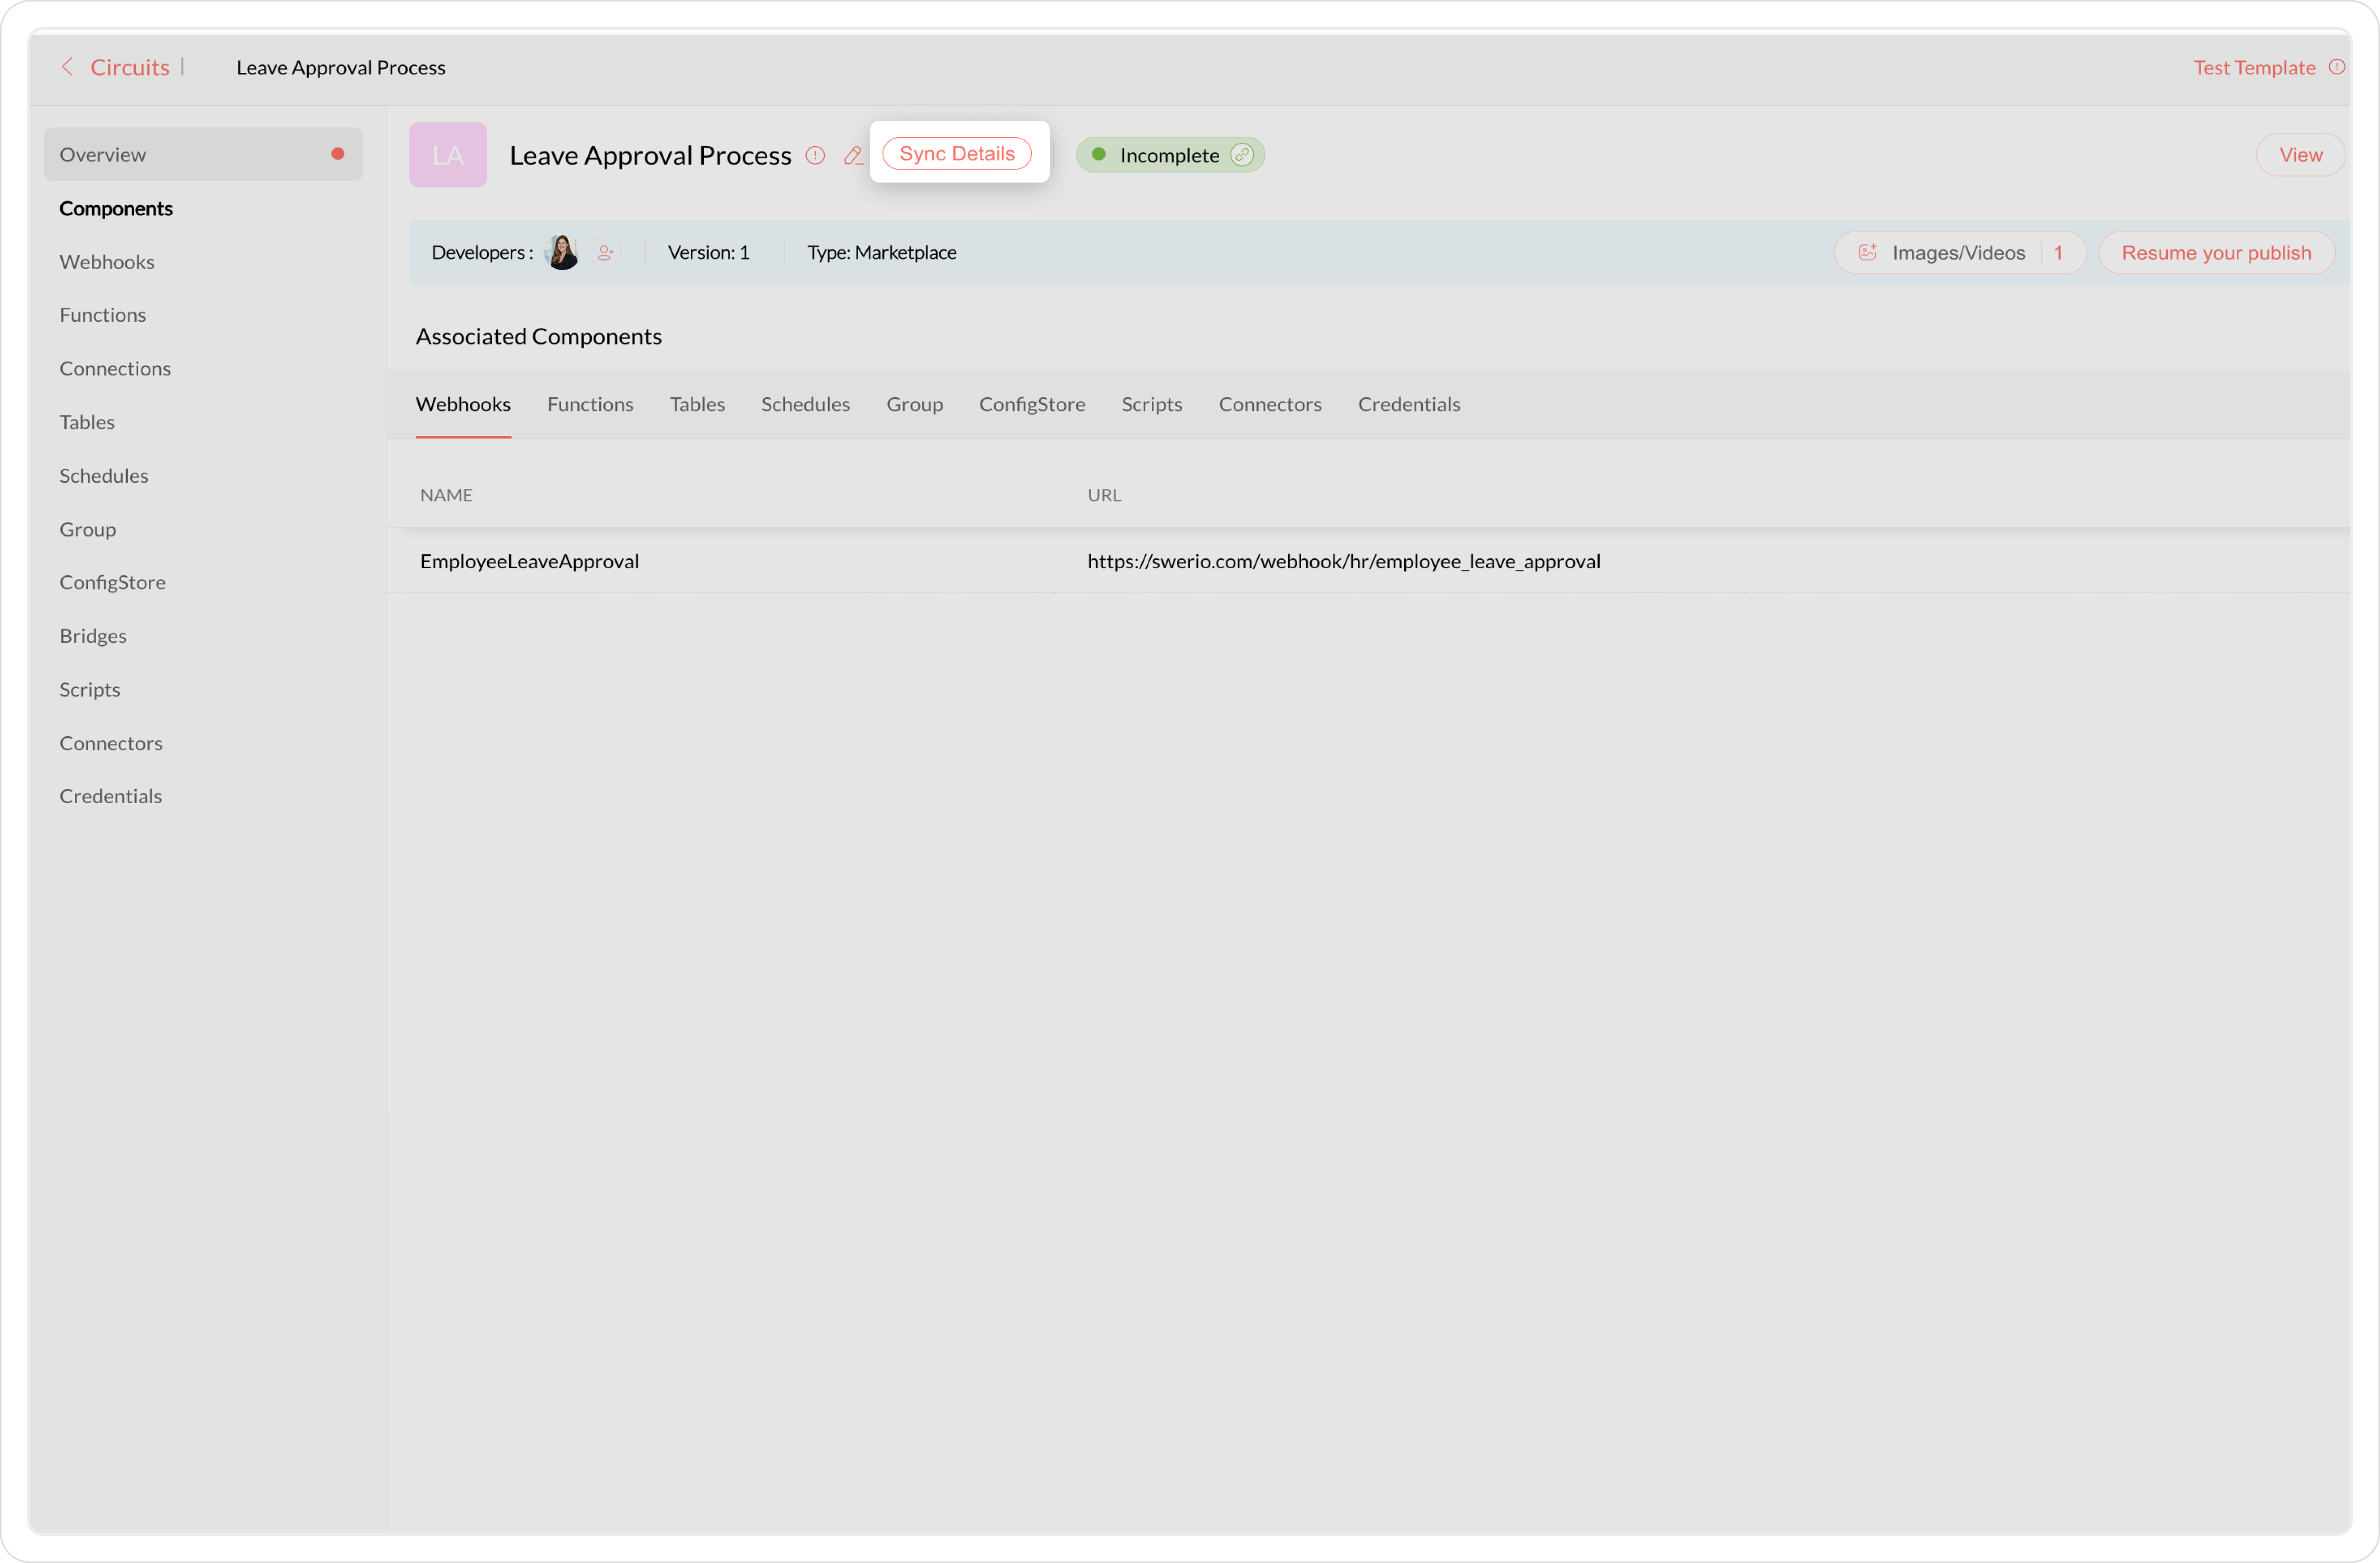The height and width of the screenshot is (1563, 2380).
Task: Click the red dot indicator on Overview
Action: pyautogui.click(x=338, y=154)
